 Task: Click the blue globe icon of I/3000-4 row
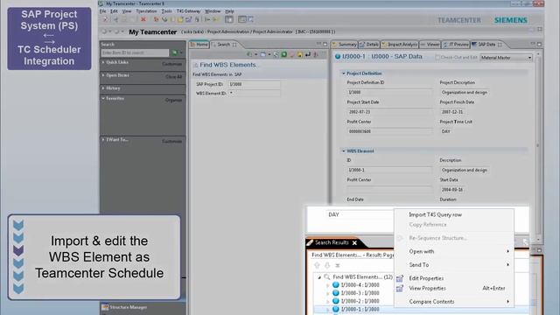[x=336, y=285]
